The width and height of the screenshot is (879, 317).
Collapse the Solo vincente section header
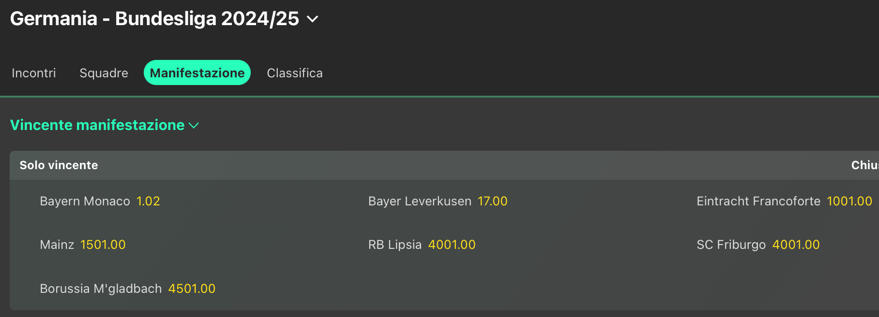click(x=59, y=165)
